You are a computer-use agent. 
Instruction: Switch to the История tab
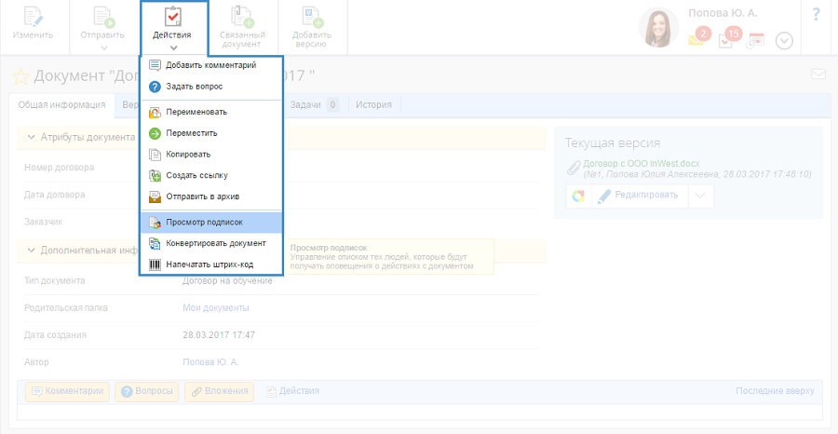click(x=374, y=104)
